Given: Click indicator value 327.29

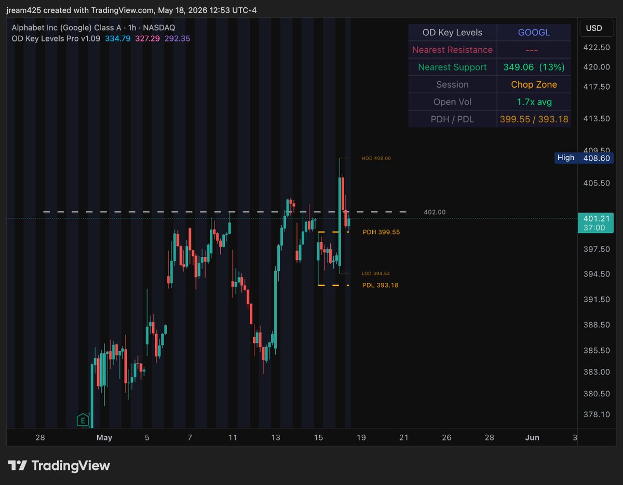Looking at the screenshot, I should [148, 38].
